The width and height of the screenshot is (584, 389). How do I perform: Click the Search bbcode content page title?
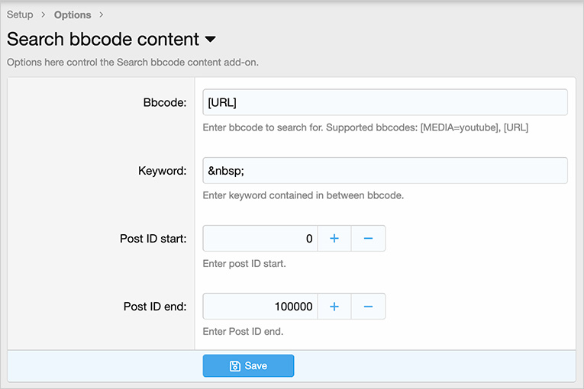[x=103, y=40]
